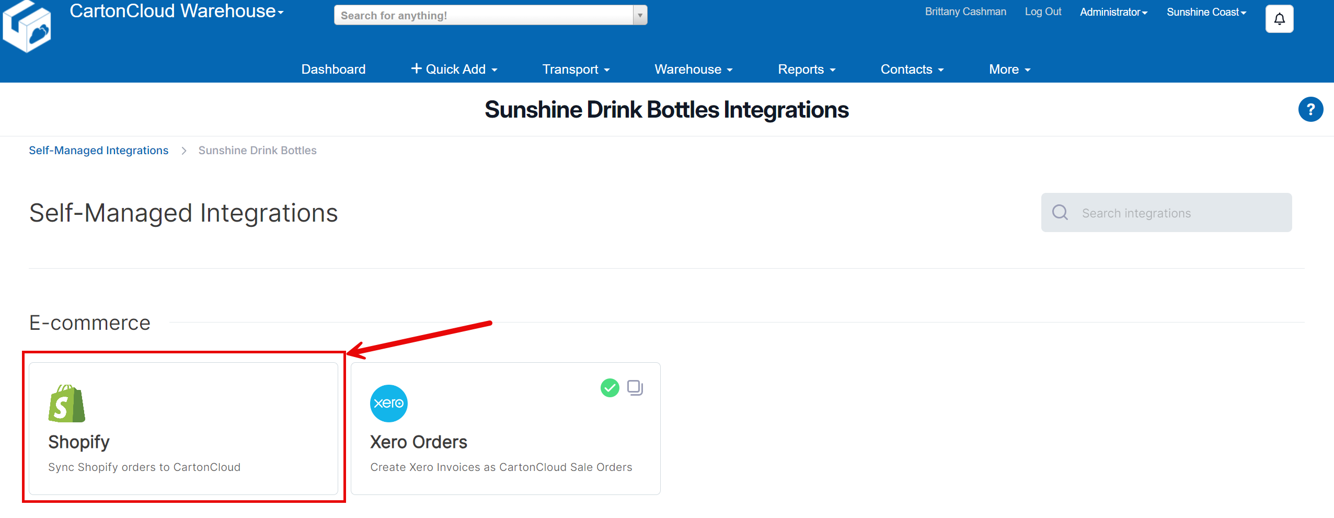Viewport: 1334px width, 518px height.
Task: Click the plus icon beside Quick Add
Action: click(416, 68)
